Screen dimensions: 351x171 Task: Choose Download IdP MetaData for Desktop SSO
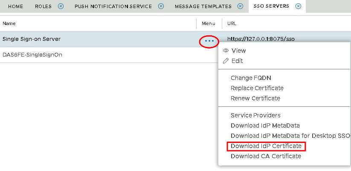[290, 136]
